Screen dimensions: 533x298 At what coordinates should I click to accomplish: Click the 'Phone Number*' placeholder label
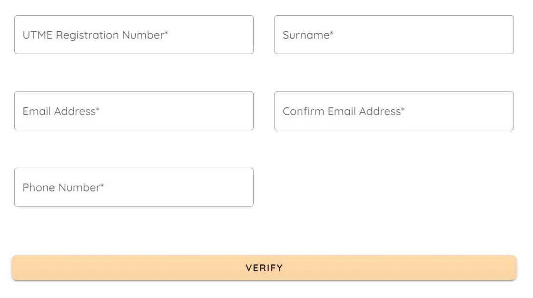[63, 187]
